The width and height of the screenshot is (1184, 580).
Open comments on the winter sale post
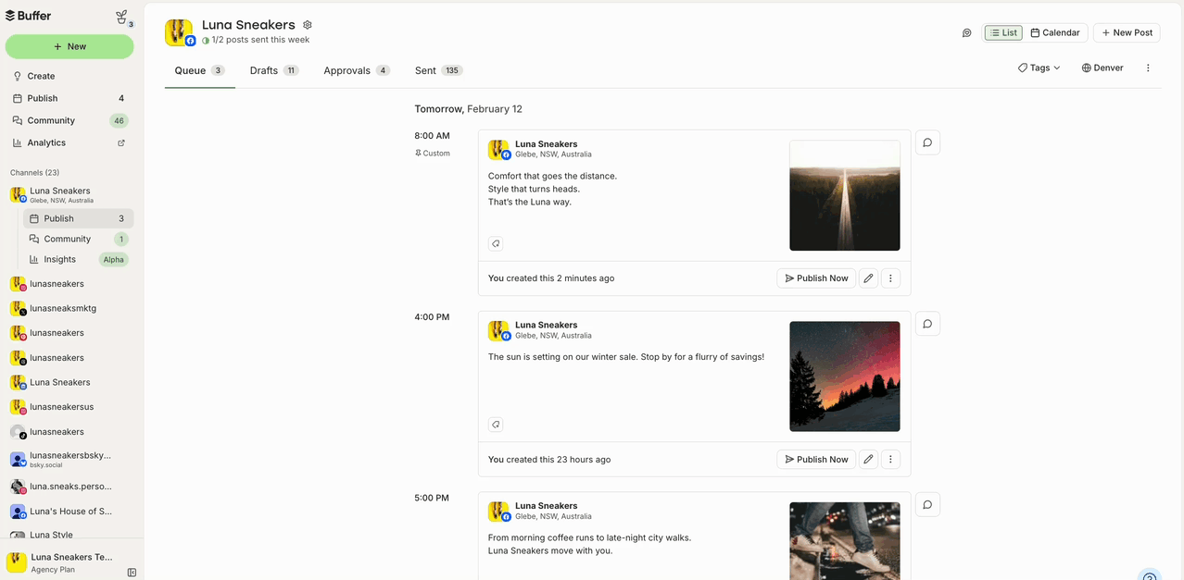coord(927,323)
